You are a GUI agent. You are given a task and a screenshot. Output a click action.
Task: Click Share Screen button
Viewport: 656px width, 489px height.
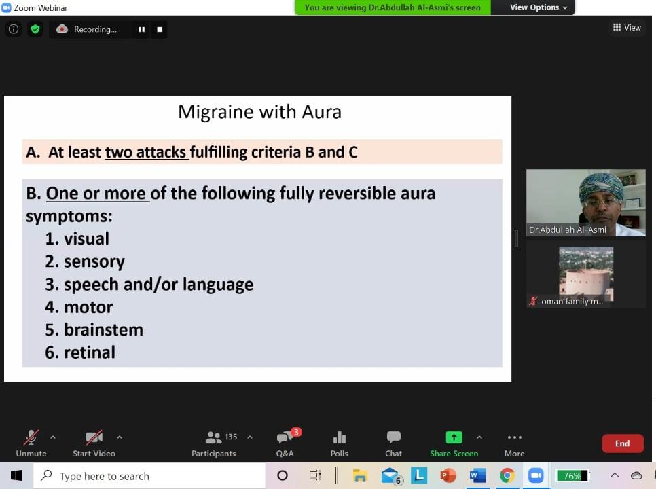(454, 443)
